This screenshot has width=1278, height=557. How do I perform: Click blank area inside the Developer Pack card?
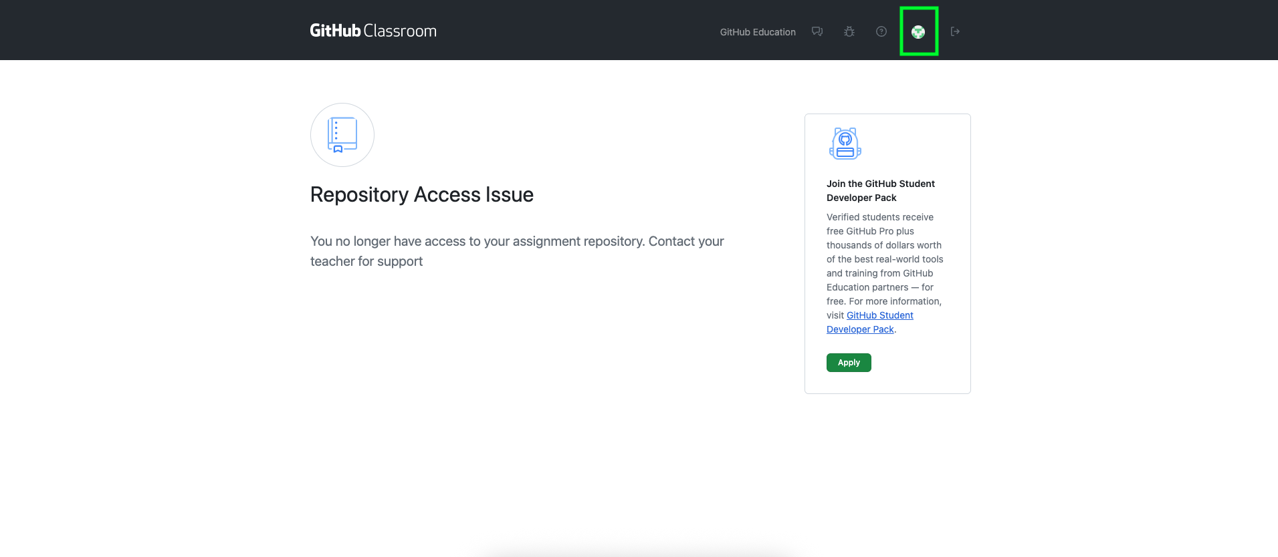pyautogui.click(x=923, y=364)
